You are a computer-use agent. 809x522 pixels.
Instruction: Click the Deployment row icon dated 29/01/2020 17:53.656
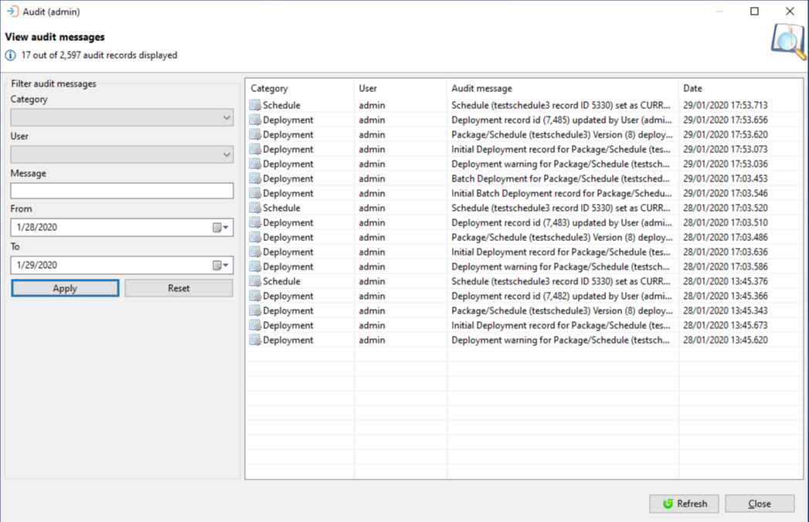[255, 120]
